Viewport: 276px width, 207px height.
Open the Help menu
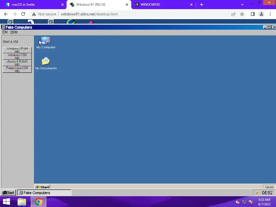[14, 32]
